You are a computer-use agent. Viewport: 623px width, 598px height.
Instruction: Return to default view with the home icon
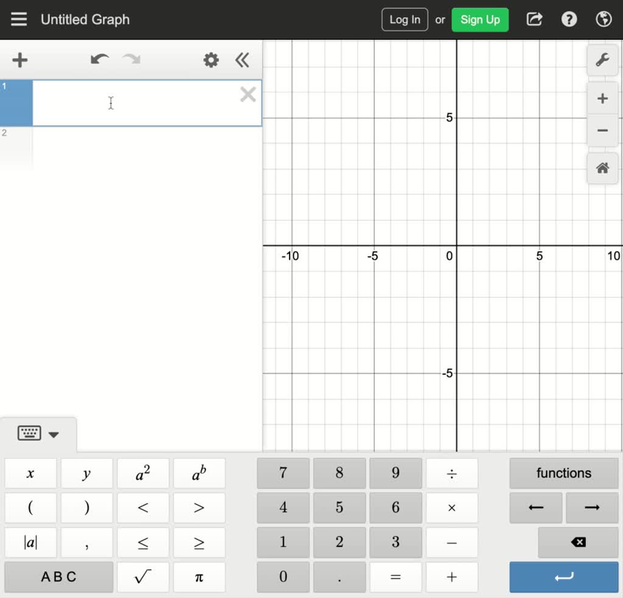click(602, 168)
